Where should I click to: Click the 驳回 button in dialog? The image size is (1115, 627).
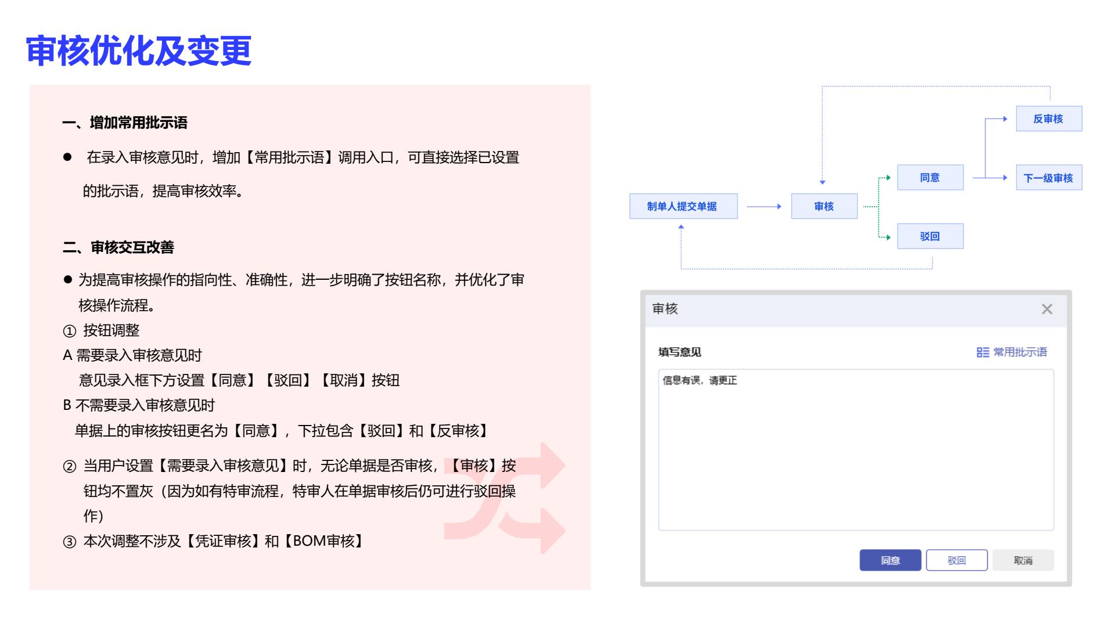(x=956, y=560)
